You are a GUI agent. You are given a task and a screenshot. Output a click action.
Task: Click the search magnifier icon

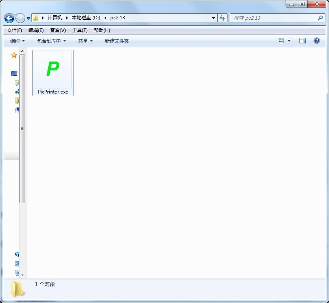click(320, 18)
